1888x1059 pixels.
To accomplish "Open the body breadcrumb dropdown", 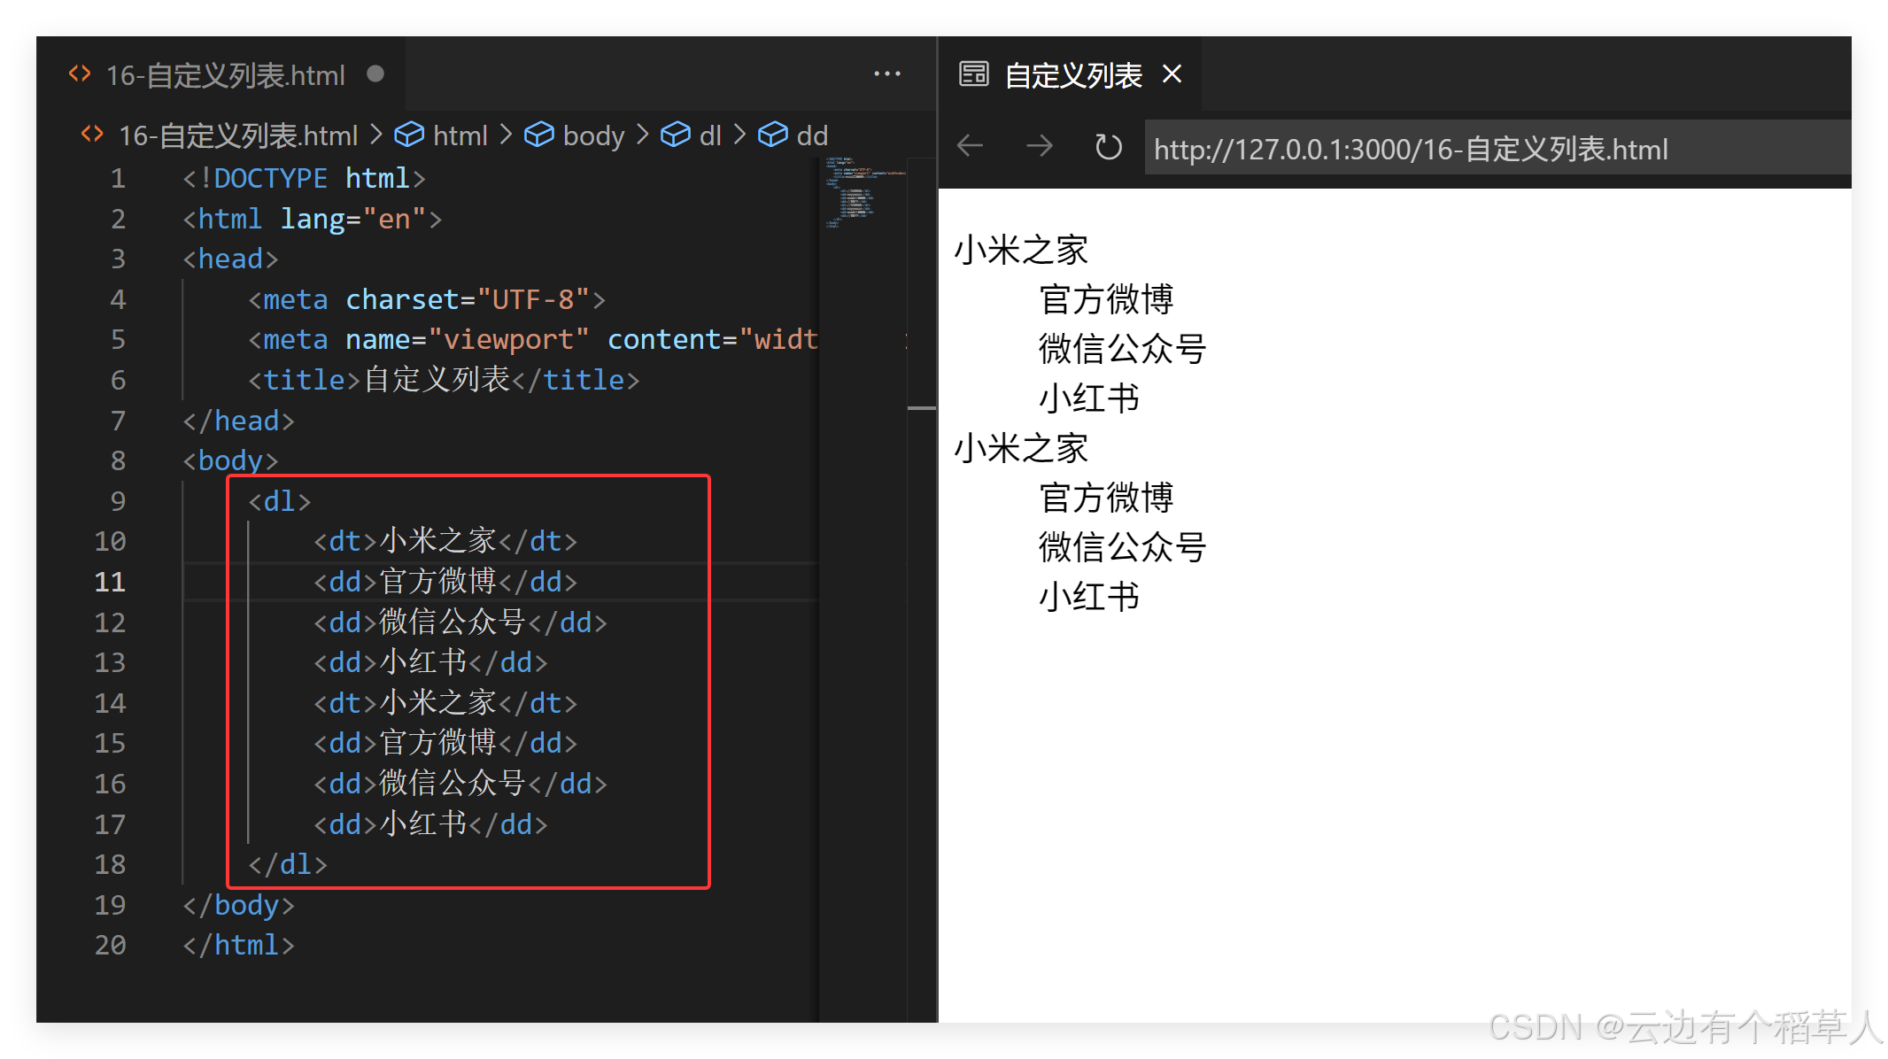I will coord(593,135).
